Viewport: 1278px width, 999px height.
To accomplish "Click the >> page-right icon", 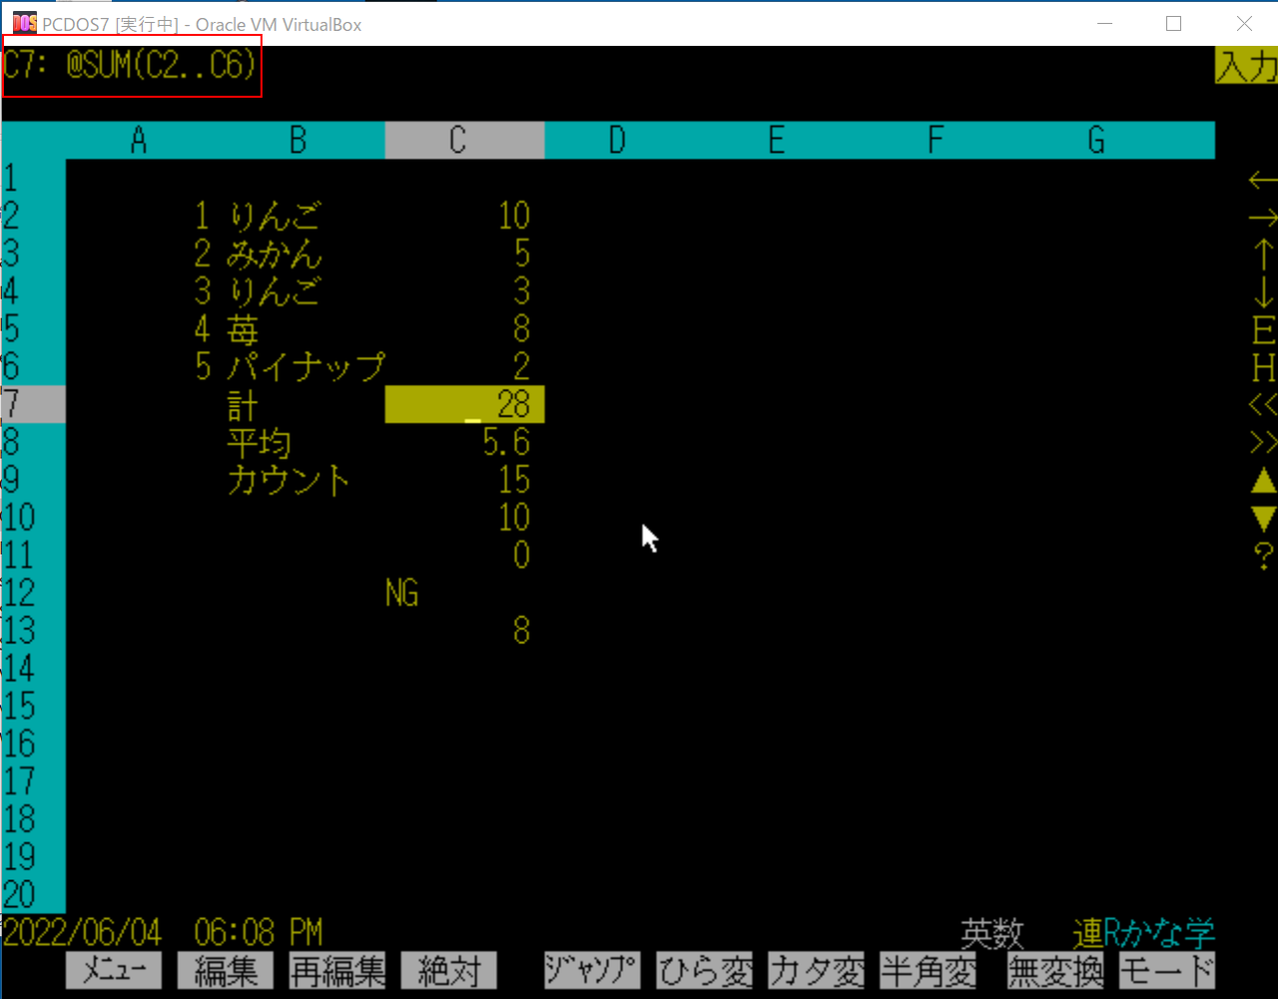I will 1263,442.
